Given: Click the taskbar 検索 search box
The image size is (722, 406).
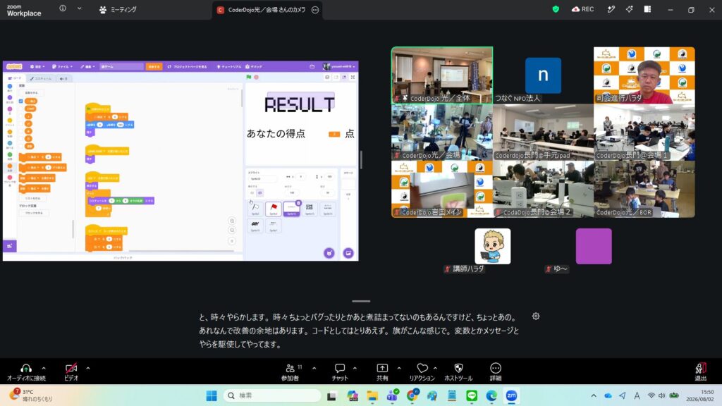Looking at the screenshot, I should (x=272, y=395).
